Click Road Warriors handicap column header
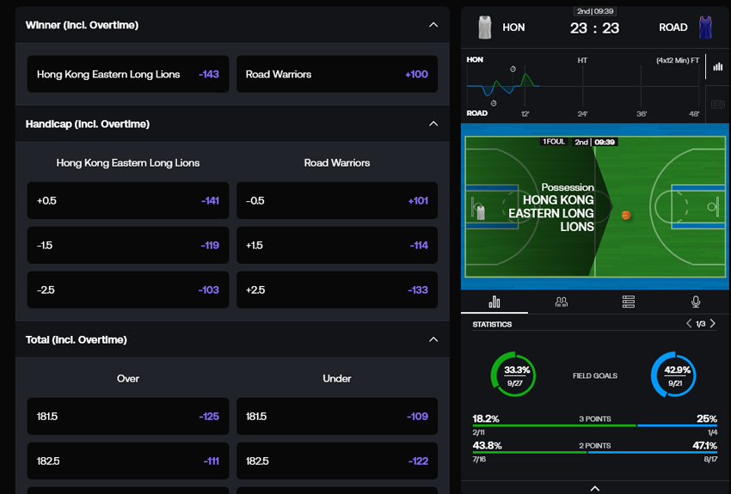This screenshot has width=731, height=494. coord(337,163)
